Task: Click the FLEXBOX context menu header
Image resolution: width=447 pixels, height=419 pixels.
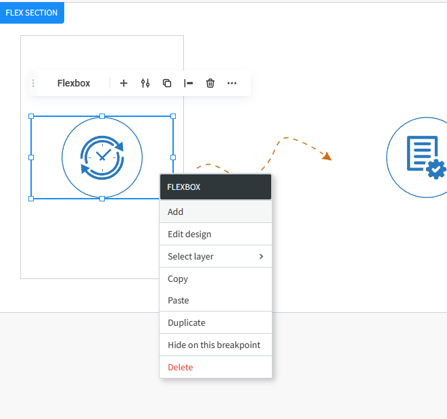Action: [216, 187]
